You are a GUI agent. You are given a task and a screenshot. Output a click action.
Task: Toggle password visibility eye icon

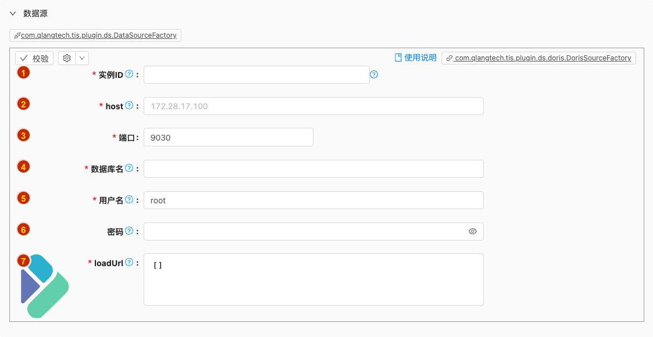(x=473, y=231)
